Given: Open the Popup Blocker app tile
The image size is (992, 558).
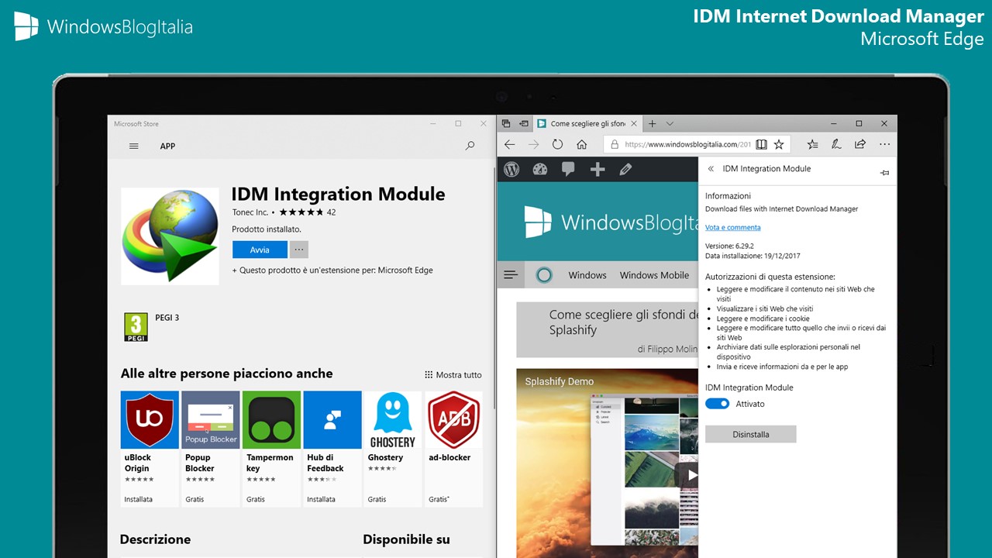Looking at the screenshot, I should tap(211, 449).
